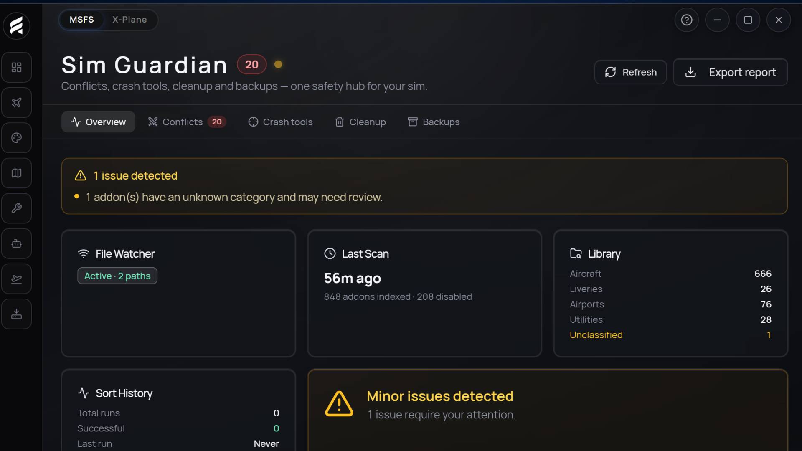Open the wrench tools icon in sidebar

pyautogui.click(x=16, y=208)
